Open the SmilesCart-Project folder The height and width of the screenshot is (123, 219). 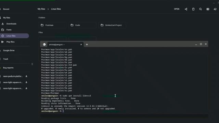[x=112, y=25]
